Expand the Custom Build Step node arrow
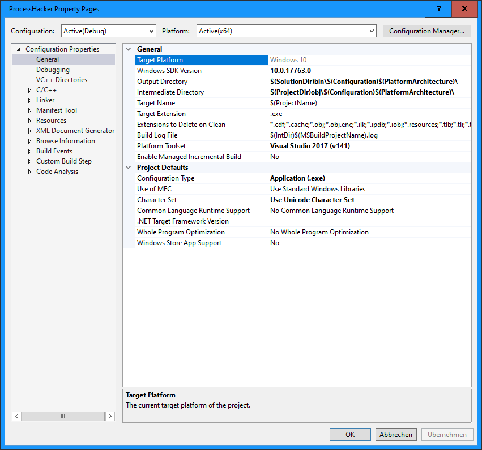Viewport: 482px width, 450px height. coord(29,161)
